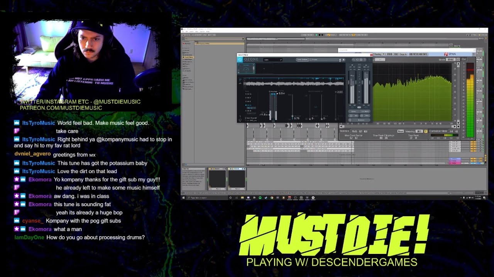Open the Instruments browser category
The image size is (494, 277).
(x=188, y=55)
